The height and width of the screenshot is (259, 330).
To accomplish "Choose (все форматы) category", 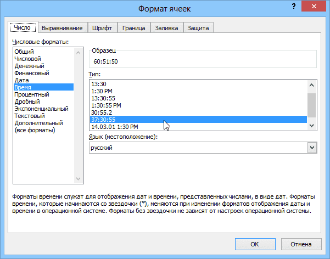I will [35, 130].
